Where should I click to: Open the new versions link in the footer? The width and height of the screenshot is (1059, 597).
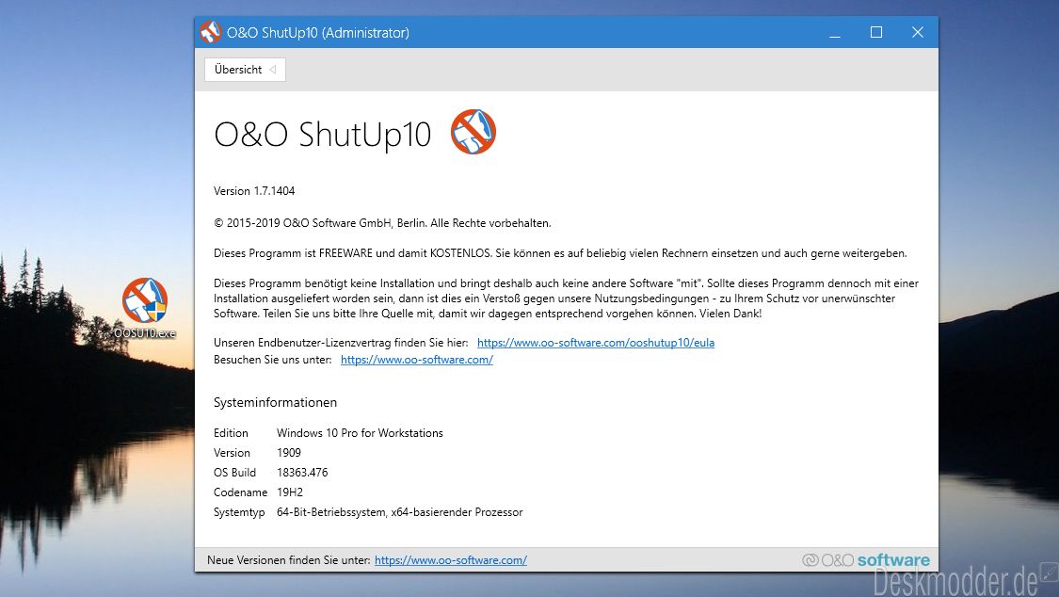point(451,560)
